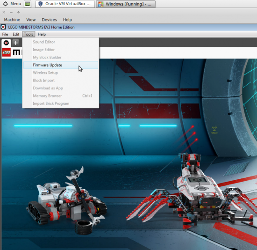
Task: Choose Image Editor menu entry
Action: (61, 50)
